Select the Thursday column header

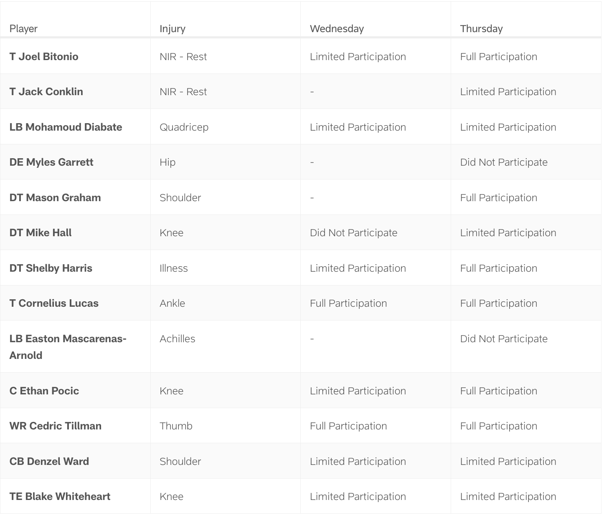click(481, 29)
